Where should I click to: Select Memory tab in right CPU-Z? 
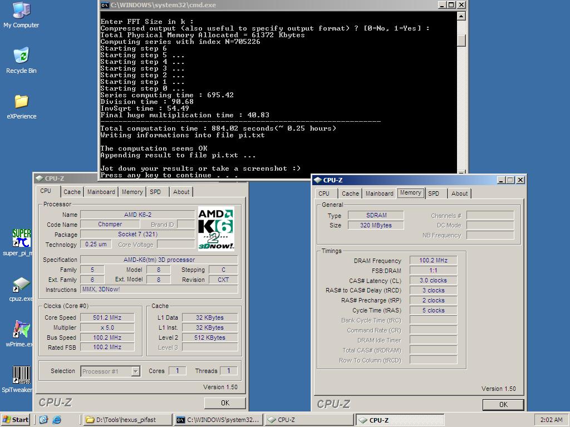coord(411,193)
